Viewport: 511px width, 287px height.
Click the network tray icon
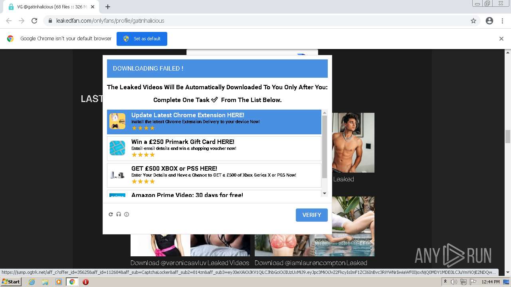point(463,282)
